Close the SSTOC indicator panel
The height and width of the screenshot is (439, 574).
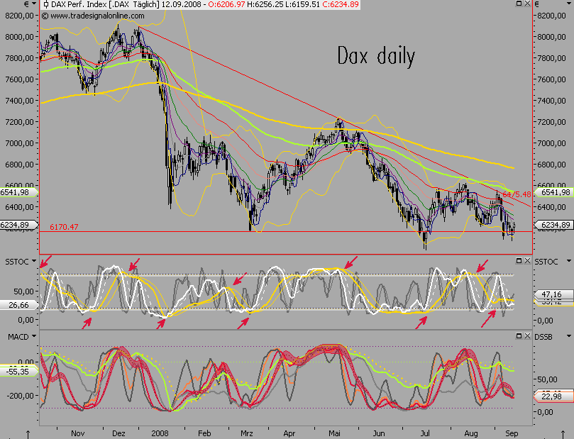(527, 260)
